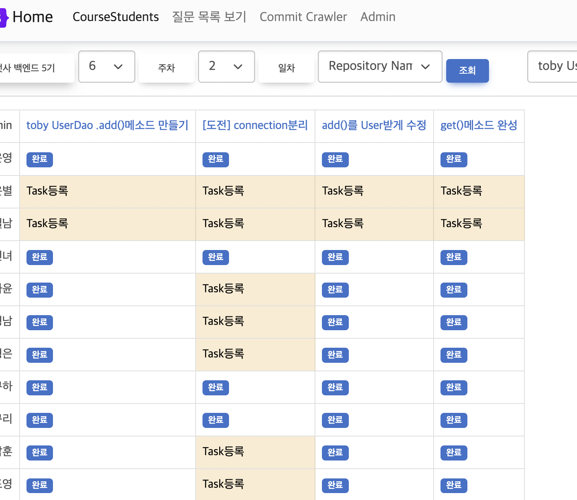Open add()를 User받게 수정 column link
This screenshot has height=500, width=577.
(374, 125)
